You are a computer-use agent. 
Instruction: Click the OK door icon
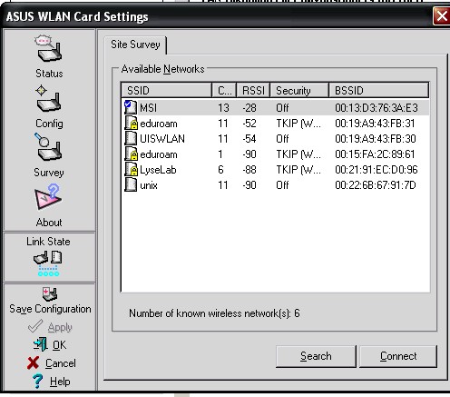click(x=41, y=344)
